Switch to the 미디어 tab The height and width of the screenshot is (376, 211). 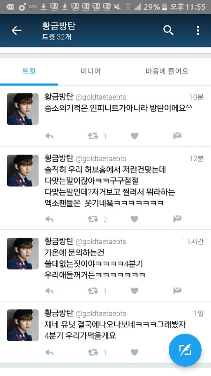pos(90,71)
